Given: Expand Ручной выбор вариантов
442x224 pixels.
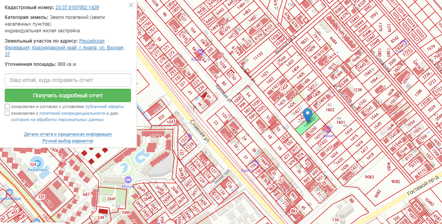Looking at the screenshot, I should [68, 141].
